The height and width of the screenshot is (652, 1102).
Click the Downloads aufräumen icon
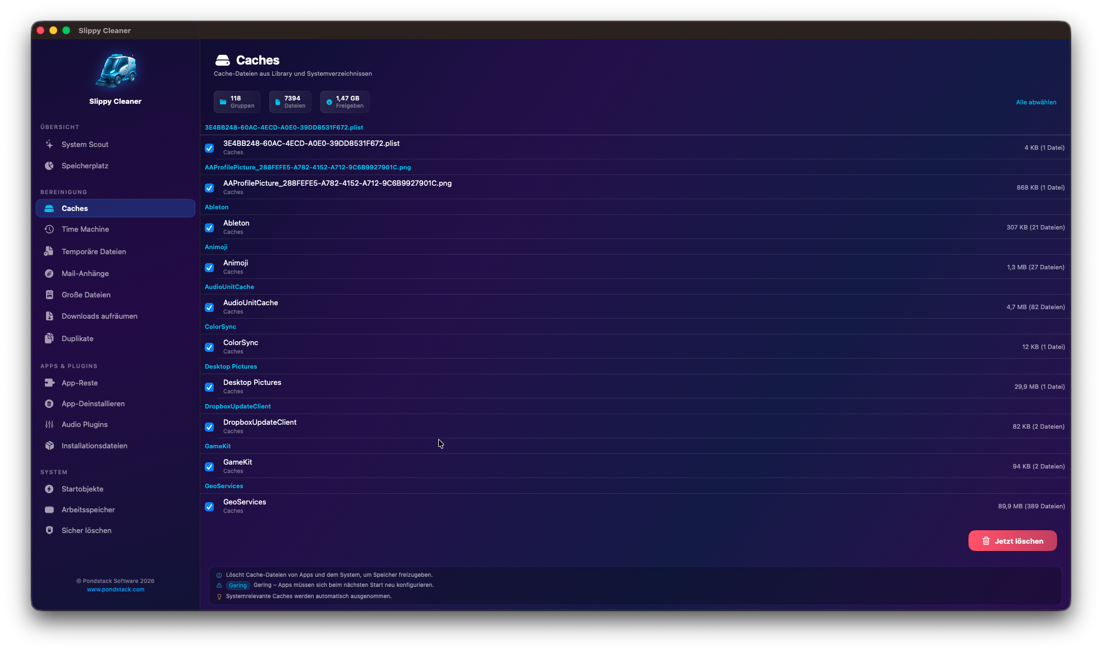(x=49, y=316)
